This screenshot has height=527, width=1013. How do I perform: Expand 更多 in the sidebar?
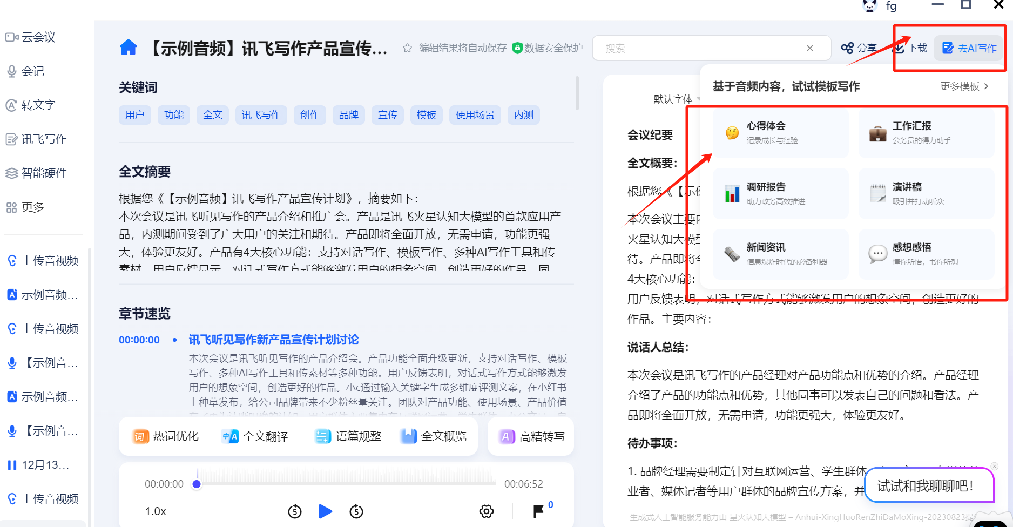pos(25,207)
